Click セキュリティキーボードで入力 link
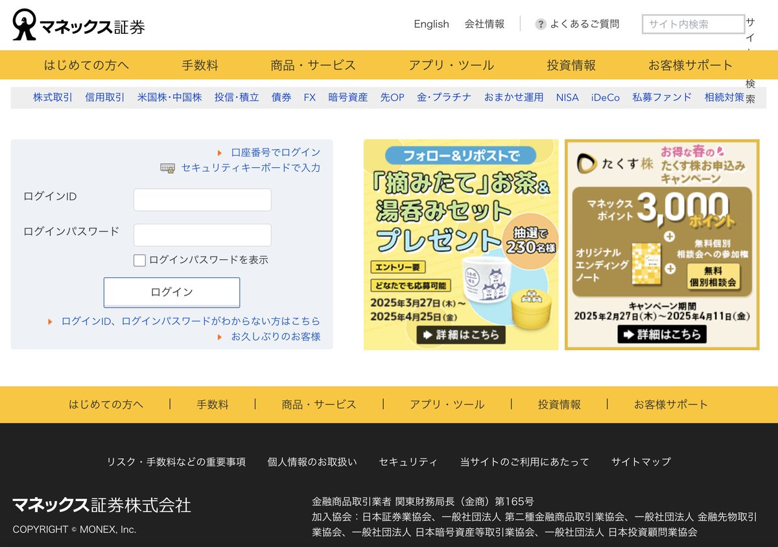778x547 pixels. click(251, 168)
